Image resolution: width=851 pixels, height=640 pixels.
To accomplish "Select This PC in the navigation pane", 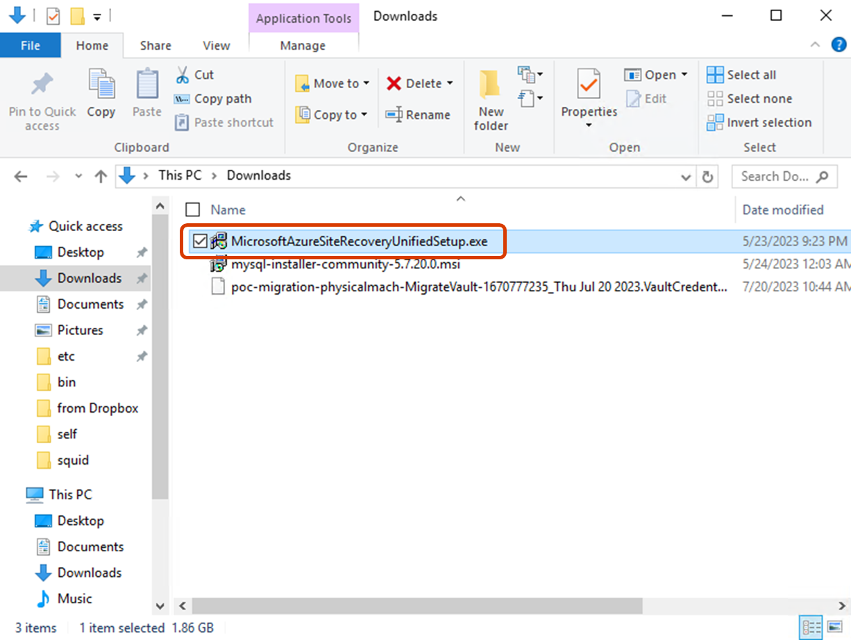I will pyautogui.click(x=70, y=494).
